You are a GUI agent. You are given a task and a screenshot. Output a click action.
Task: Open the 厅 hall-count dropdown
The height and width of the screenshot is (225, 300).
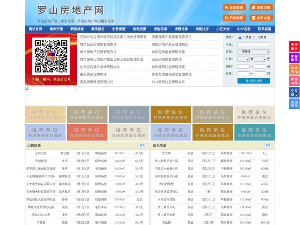point(260,59)
